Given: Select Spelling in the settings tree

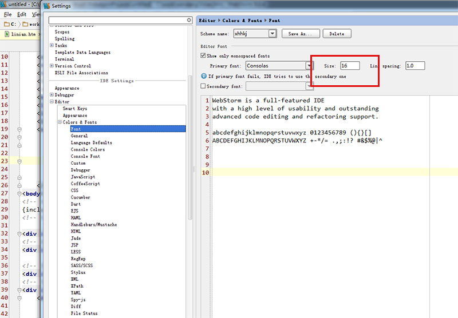Looking at the screenshot, I should tap(65, 38).
